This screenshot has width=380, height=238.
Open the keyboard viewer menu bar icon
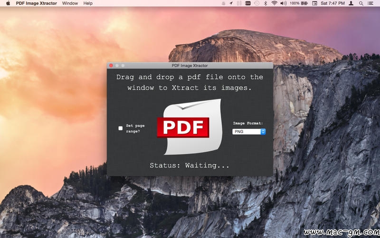point(247,3)
